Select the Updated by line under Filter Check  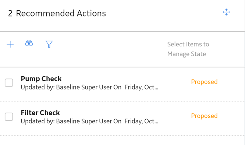[x=89, y=121]
